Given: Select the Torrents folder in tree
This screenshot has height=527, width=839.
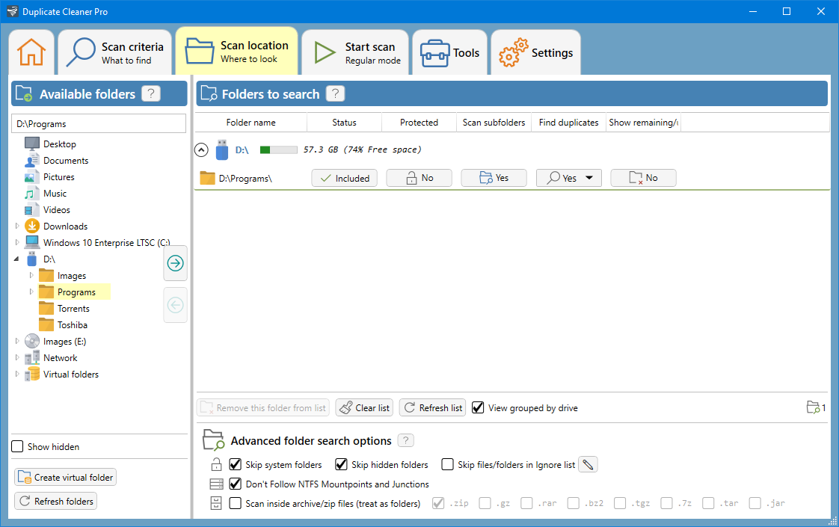Looking at the screenshot, I should (x=73, y=309).
